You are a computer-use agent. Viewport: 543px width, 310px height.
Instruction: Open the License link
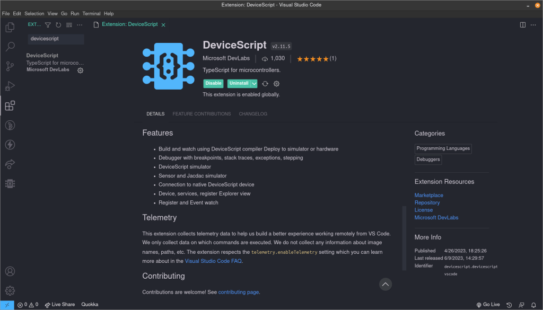[424, 210]
